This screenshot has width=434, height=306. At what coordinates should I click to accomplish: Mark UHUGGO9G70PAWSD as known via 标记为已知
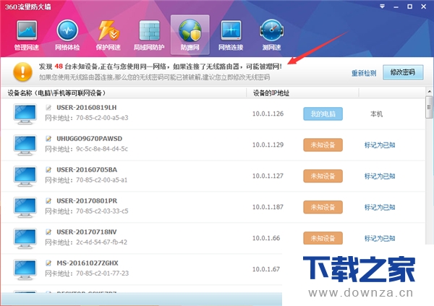pyautogui.click(x=380, y=145)
